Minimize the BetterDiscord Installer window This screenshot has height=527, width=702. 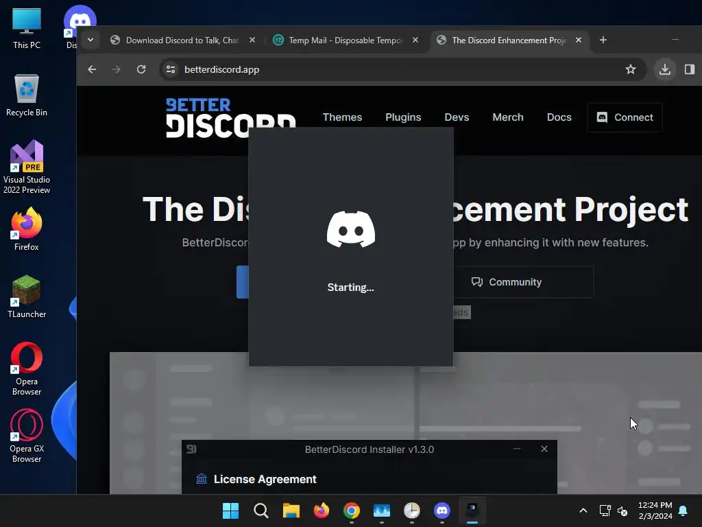pyautogui.click(x=517, y=449)
